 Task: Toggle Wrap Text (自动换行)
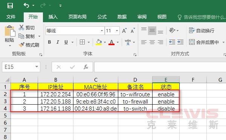tap(202, 30)
